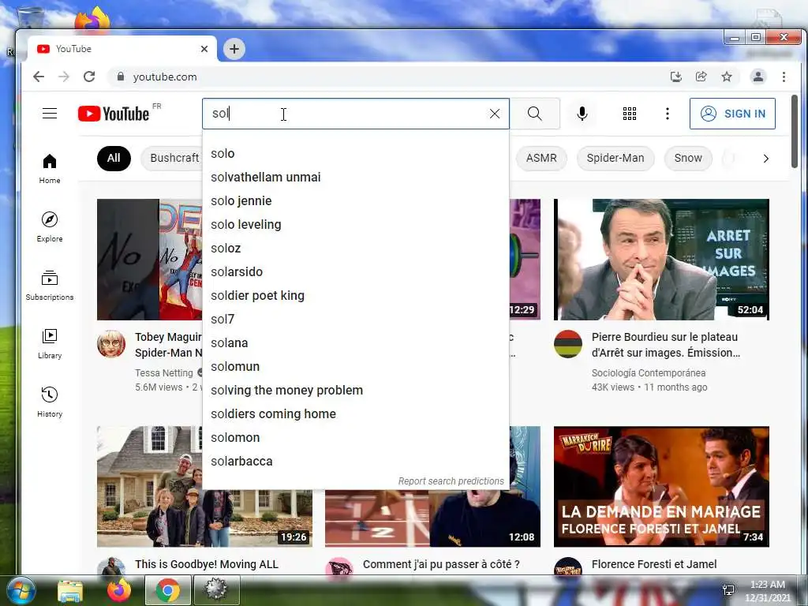The height and width of the screenshot is (606, 808).
Task: Click the taskbar clock showing 1:23 AM
Action: (767, 591)
